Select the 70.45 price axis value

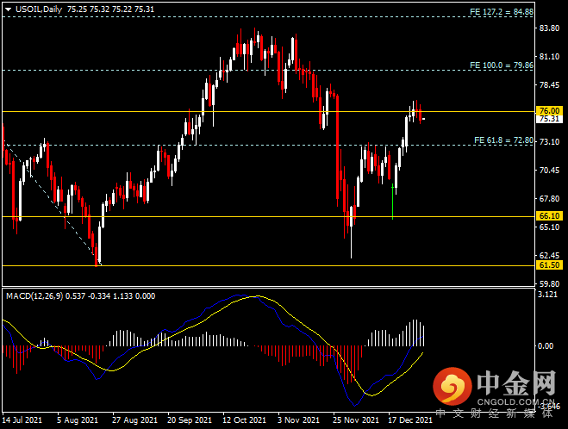coord(549,171)
